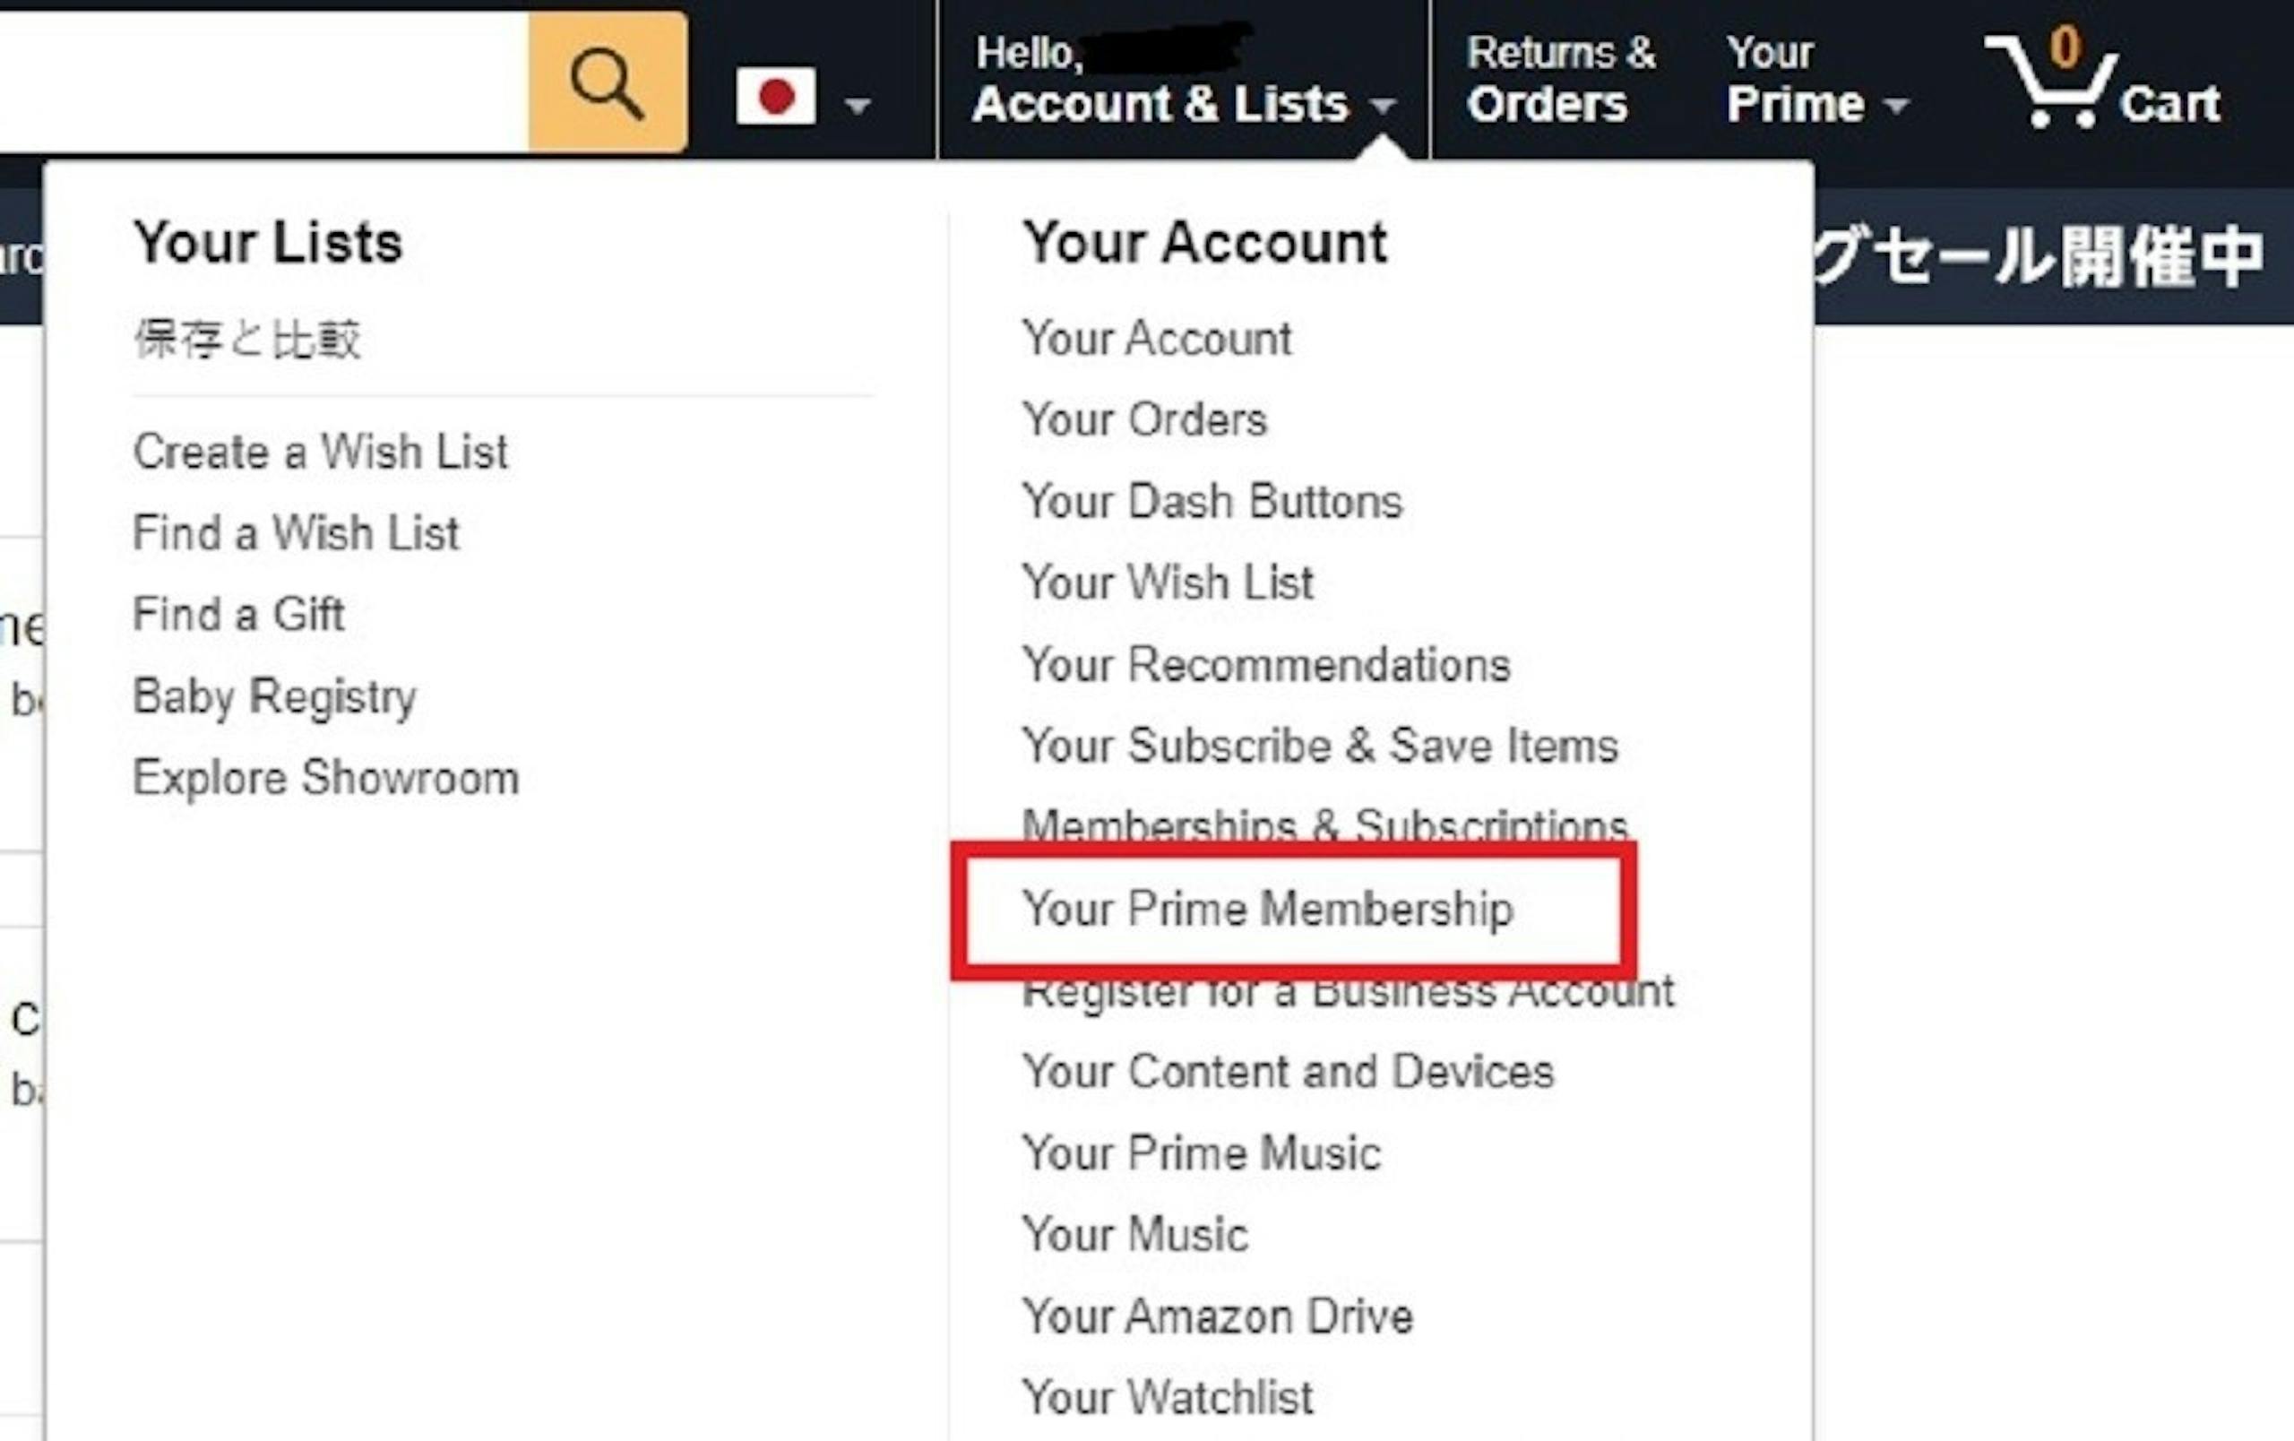The image size is (2294, 1441).
Task: Open Your Prime Music
Action: (1201, 1152)
